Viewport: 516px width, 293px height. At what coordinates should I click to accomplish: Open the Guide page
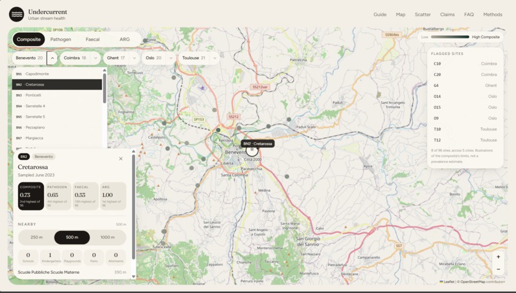click(x=380, y=15)
